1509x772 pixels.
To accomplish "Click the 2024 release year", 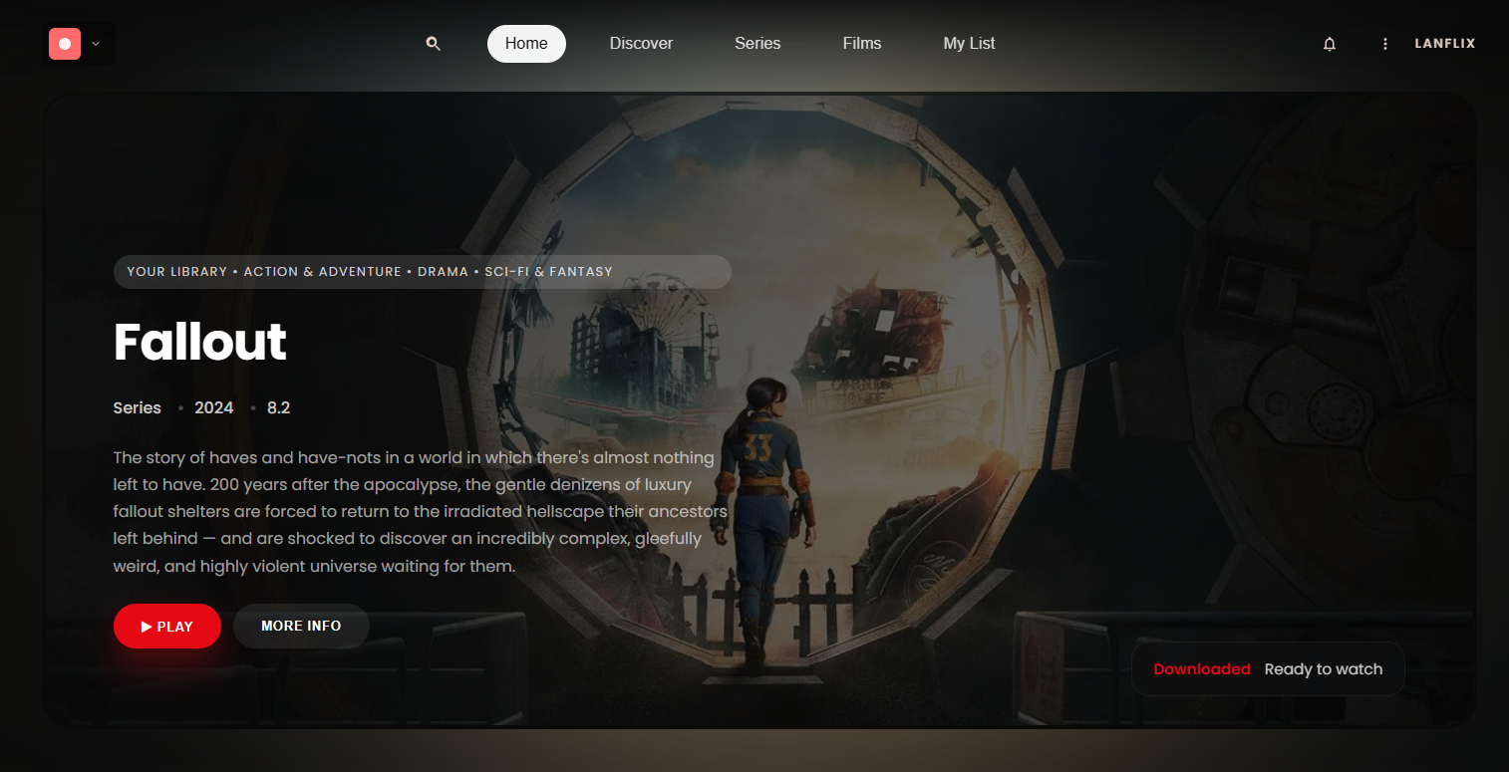I will click(214, 408).
